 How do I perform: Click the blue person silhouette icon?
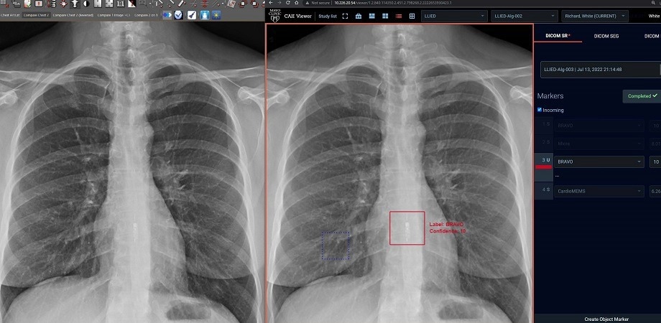(205, 15)
